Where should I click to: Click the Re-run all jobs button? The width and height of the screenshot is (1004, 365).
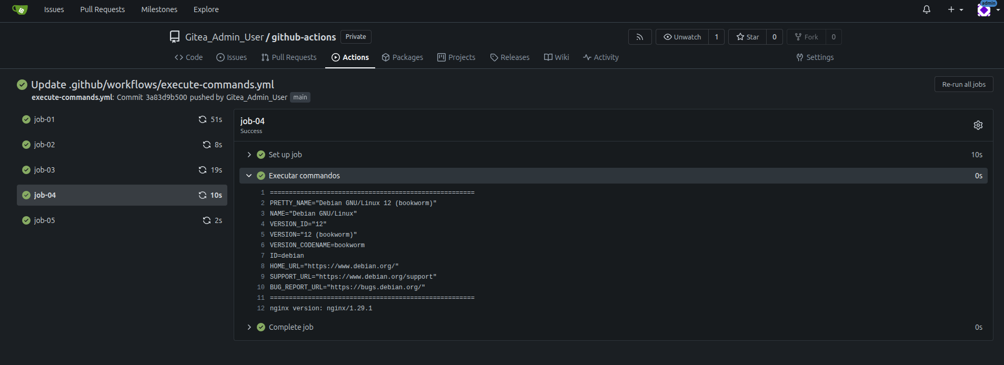pyautogui.click(x=964, y=84)
